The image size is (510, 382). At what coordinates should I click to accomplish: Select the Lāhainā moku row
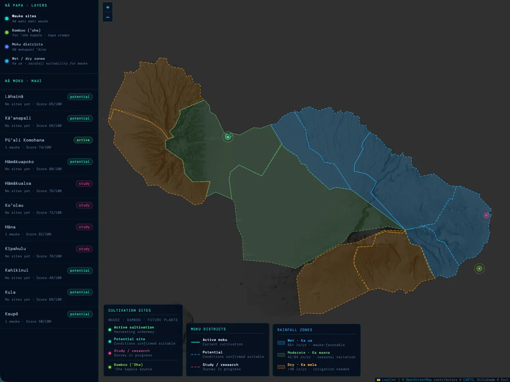pos(49,100)
